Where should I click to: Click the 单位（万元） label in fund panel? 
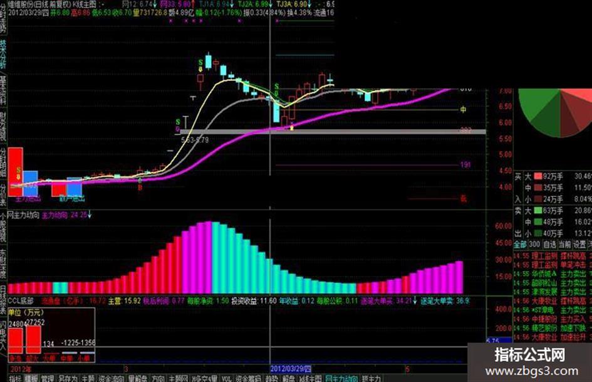(26, 313)
